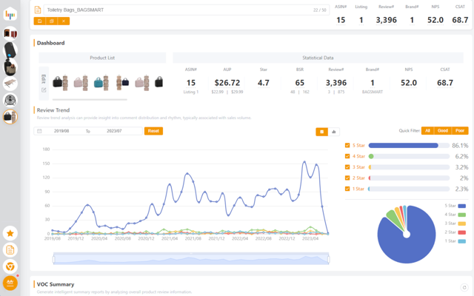The image size is (474, 296).
Task: Uncheck the 3 Star checkbox
Action: [347, 167]
